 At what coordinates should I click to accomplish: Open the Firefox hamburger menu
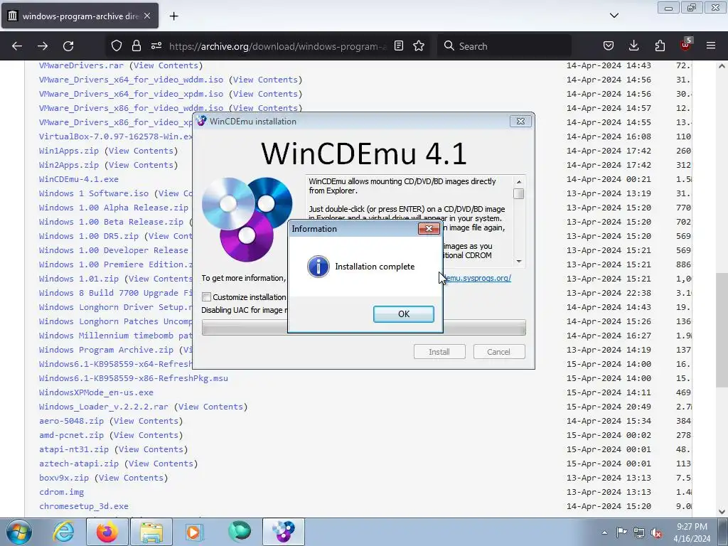tap(711, 45)
